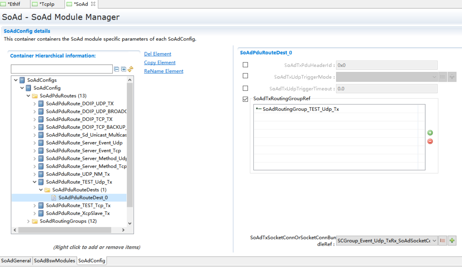462x267 pixels.
Task: Click the tree's horizontal scrollbar right arrow
Action: pos(123,230)
